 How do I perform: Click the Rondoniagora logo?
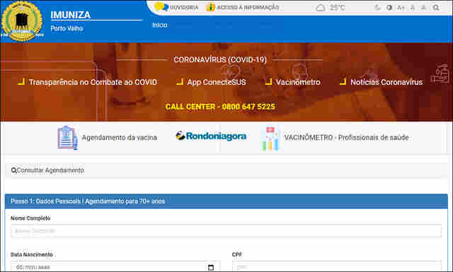point(211,136)
